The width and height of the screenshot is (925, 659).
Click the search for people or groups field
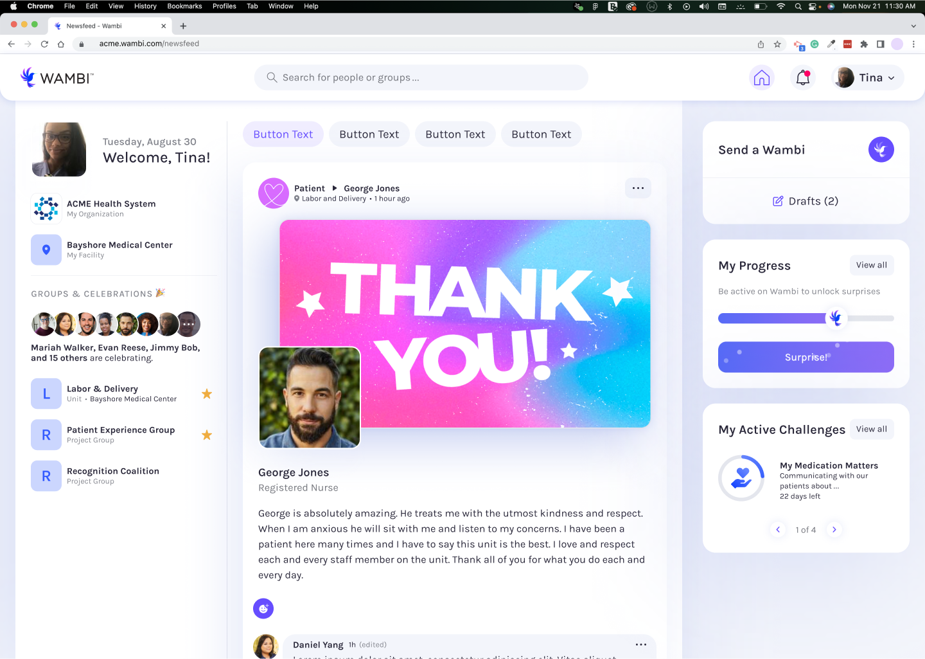click(421, 78)
